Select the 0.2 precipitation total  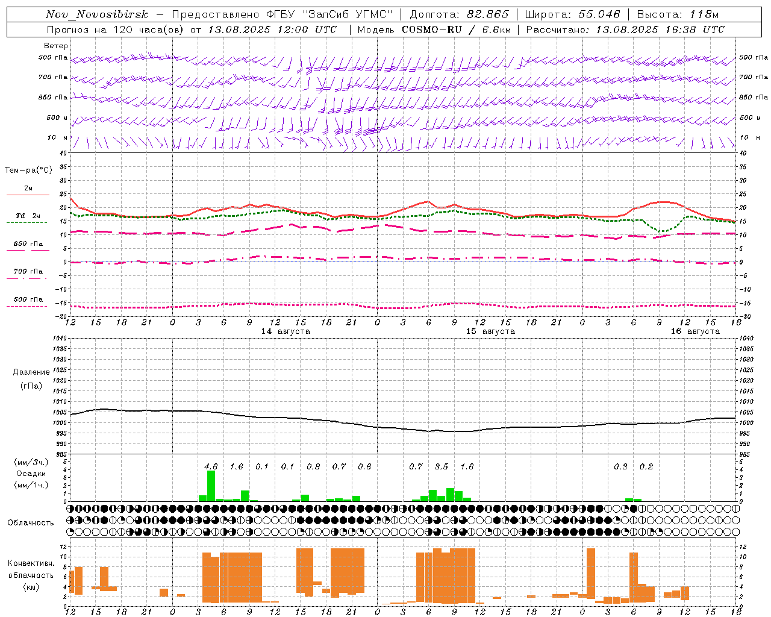tap(646, 466)
